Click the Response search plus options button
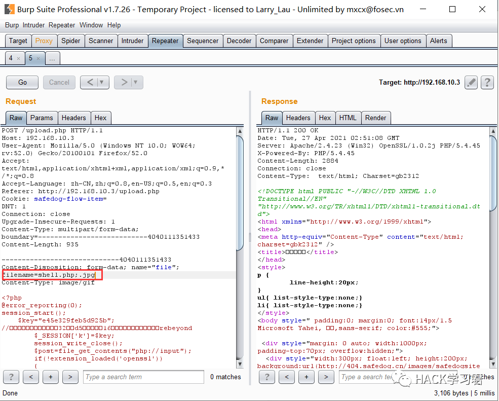 coord(306,377)
